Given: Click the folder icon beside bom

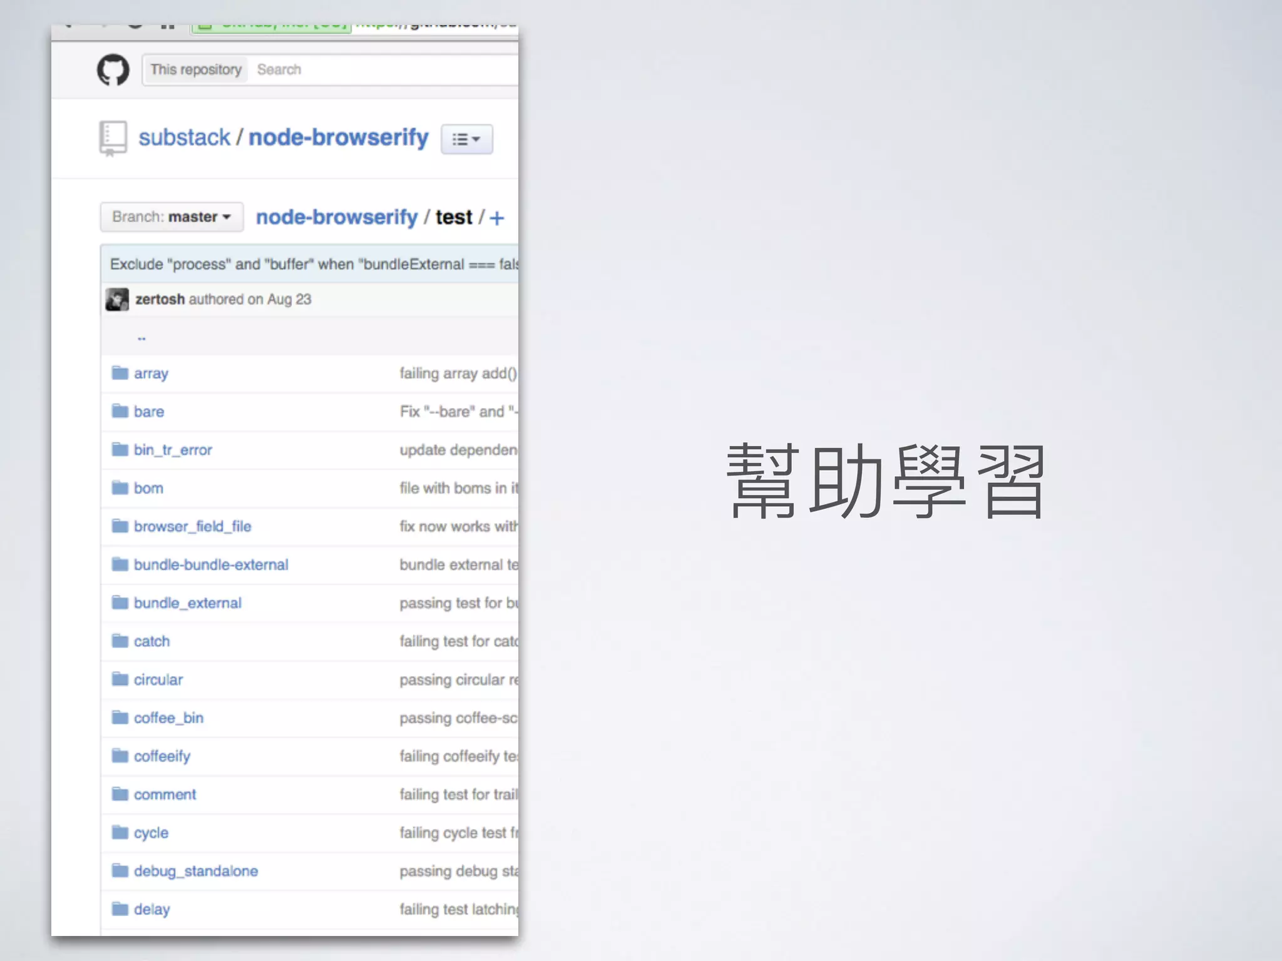Looking at the screenshot, I should pos(120,488).
